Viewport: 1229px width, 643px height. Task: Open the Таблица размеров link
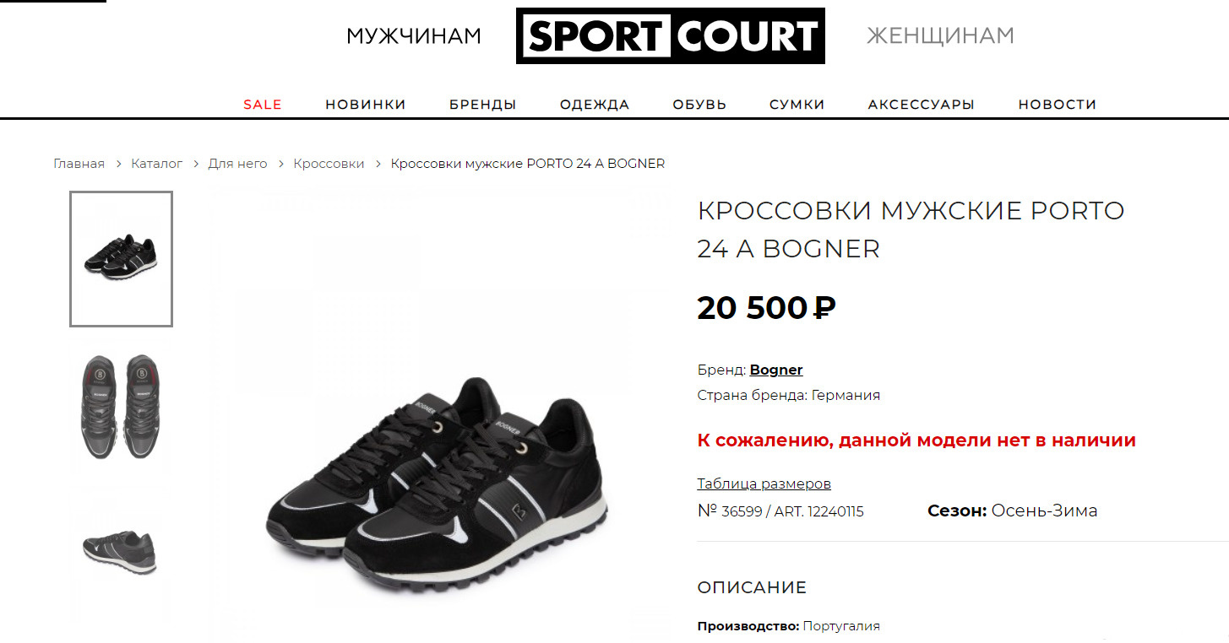(764, 484)
